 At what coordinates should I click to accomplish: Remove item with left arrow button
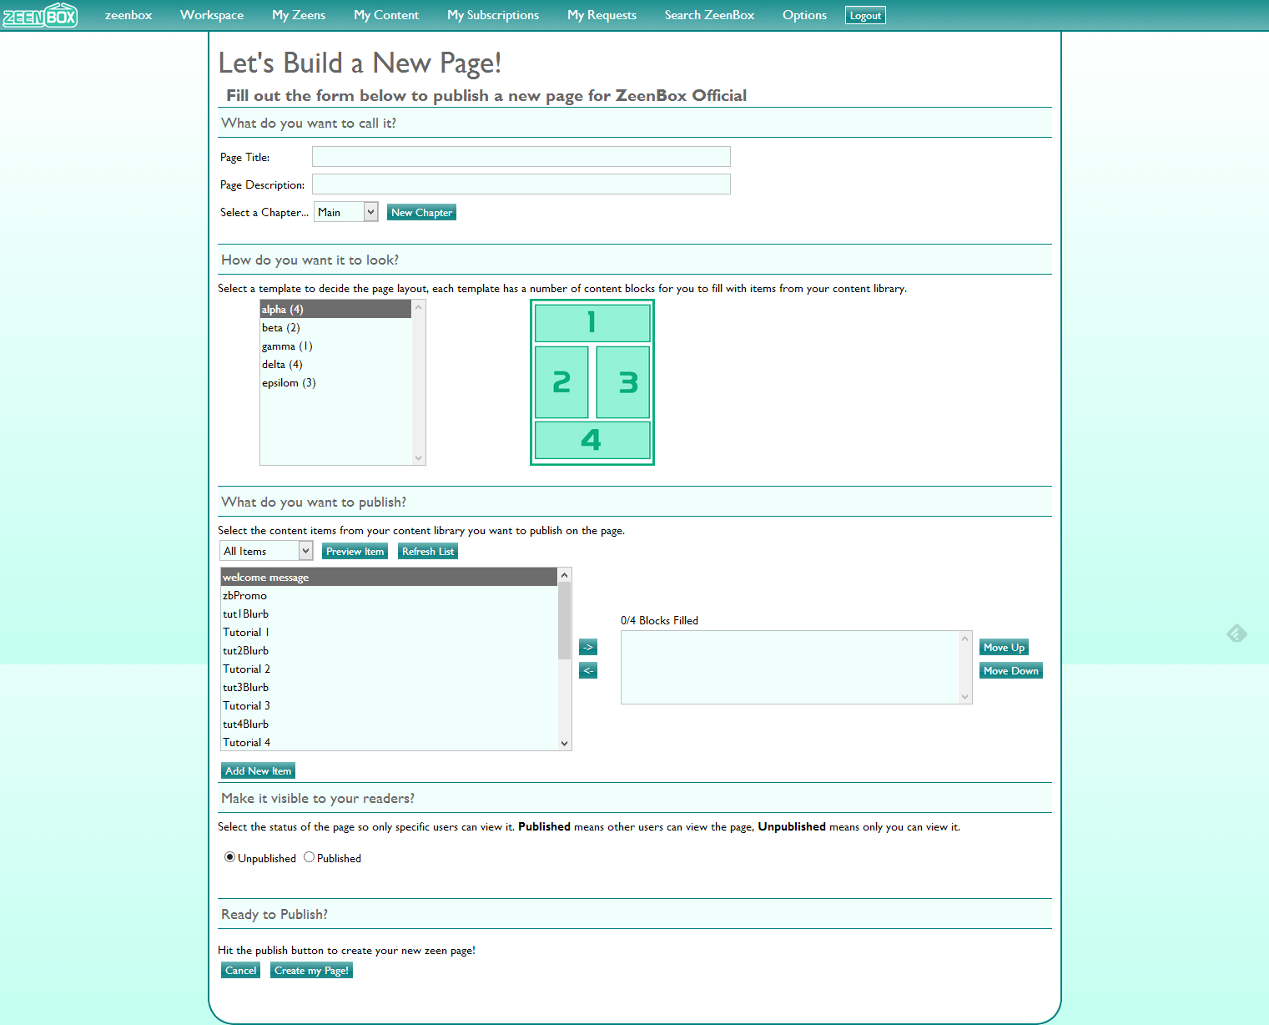coord(588,670)
